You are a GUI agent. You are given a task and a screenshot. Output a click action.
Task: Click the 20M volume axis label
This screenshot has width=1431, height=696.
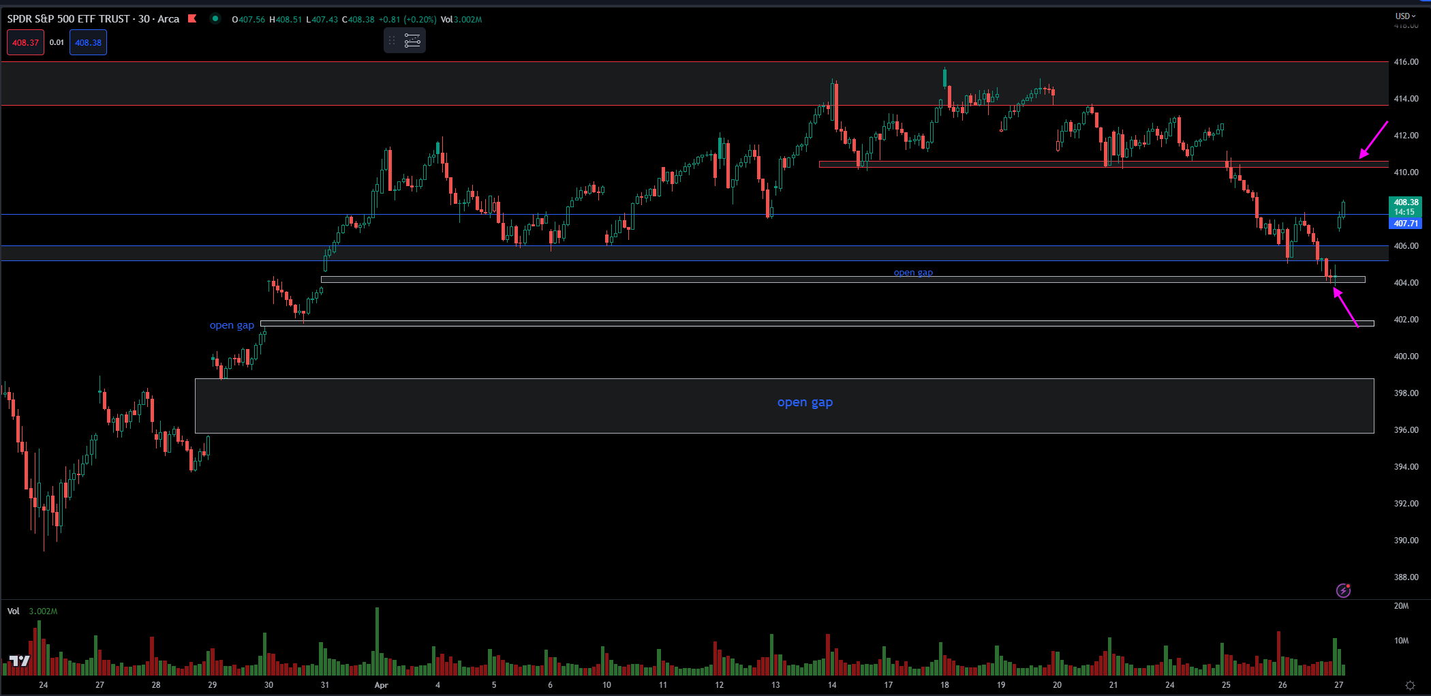(1401, 606)
